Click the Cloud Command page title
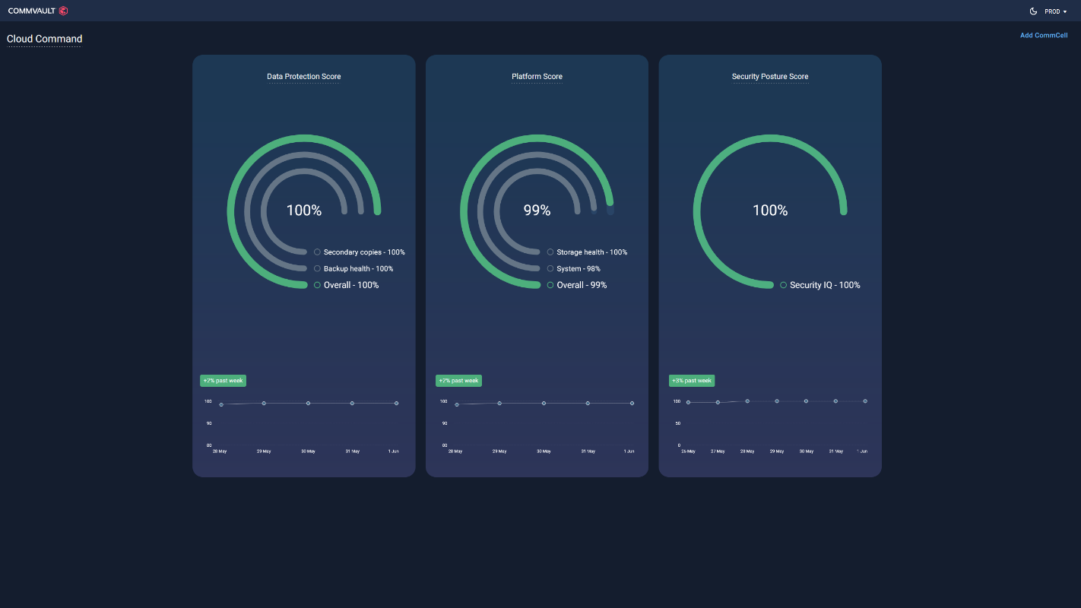 tap(44, 39)
